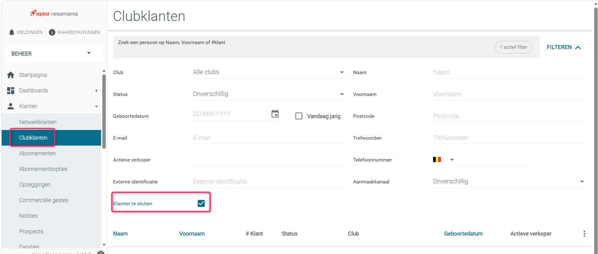Click the MELDINGEN label
Viewport: 598px width, 254px height.
coord(30,32)
